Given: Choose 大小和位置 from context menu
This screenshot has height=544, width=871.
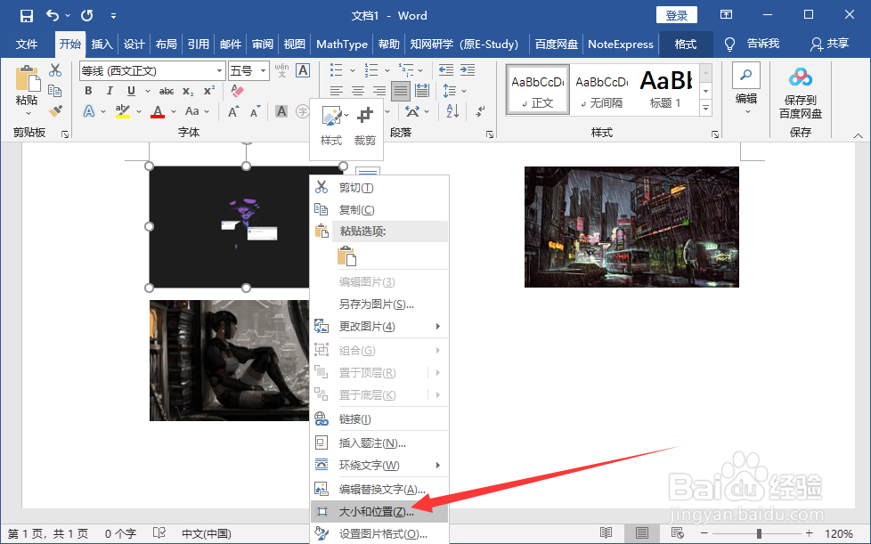Looking at the screenshot, I should [379, 512].
